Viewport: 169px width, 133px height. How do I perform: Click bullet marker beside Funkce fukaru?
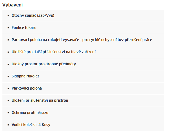coord(8,28)
